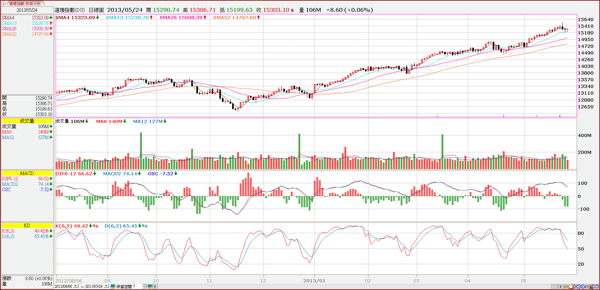600x290 pixels.
Task: Click the horizontal timeline scrollbar thumb
Action: (x=554, y=286)
